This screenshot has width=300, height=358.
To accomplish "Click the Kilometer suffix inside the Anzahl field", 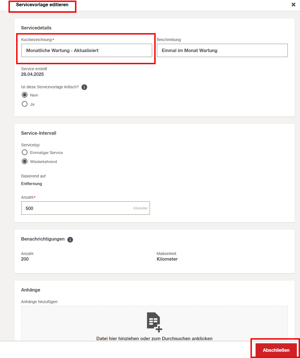I will point(140,208).
